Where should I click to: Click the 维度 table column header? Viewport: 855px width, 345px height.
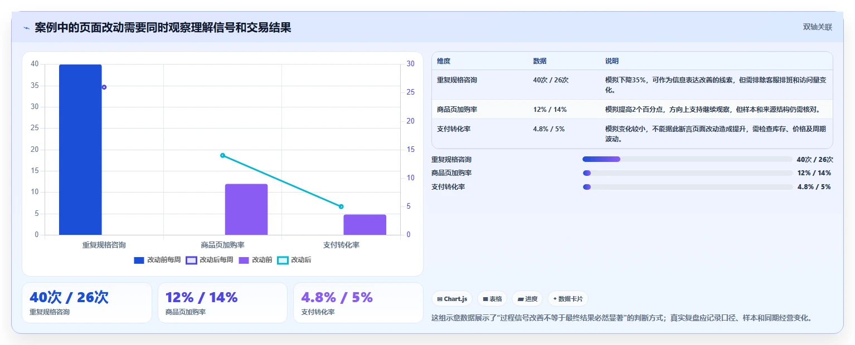click(444, 61)
